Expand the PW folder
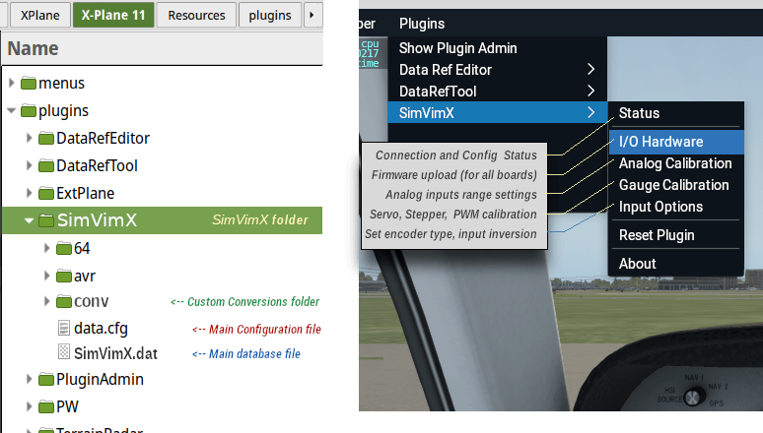The height and width of the screenshot is (433, 763). pyautogui.click(x=30, y=406)
